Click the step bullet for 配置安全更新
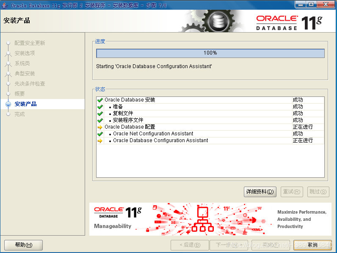 click(8, 43)
